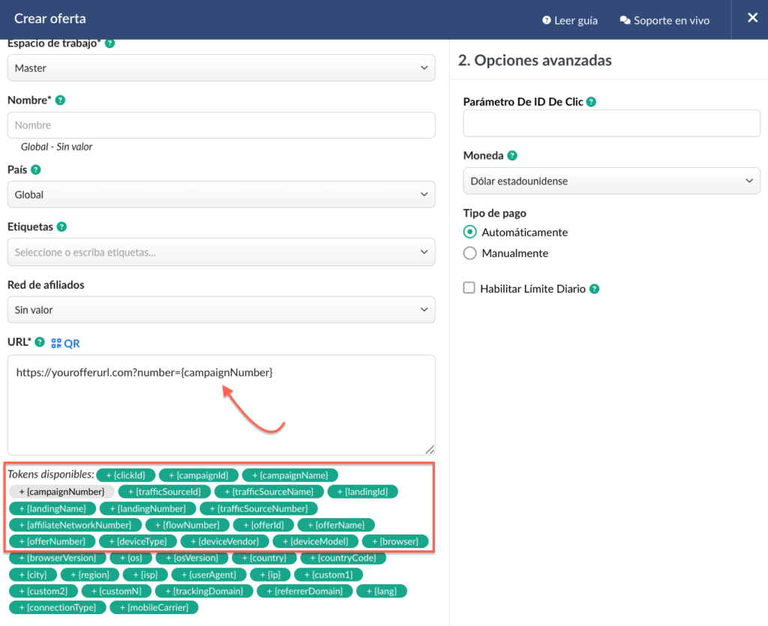Click the Nombre input field
Image resolution: width=768 pixels, height=626 pixels.
coord(221,125)
